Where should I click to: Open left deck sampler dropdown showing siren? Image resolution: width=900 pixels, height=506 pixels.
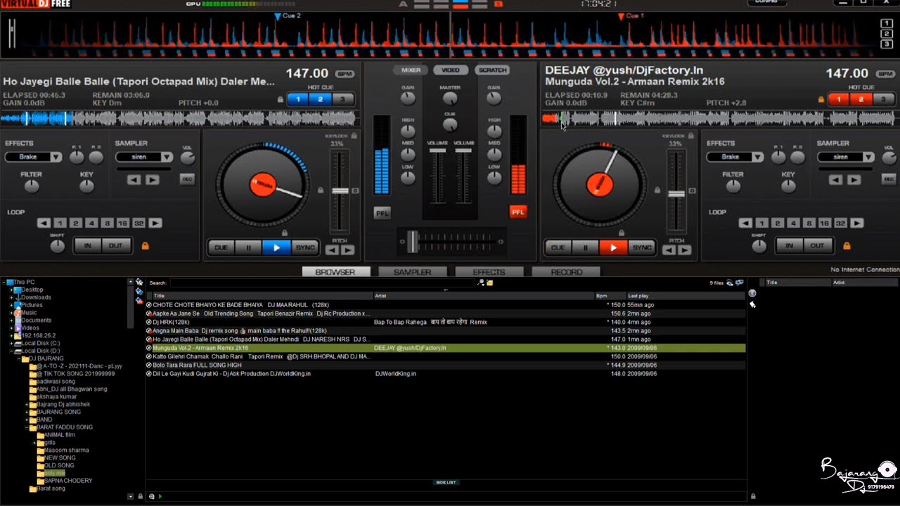coord(143,157)
